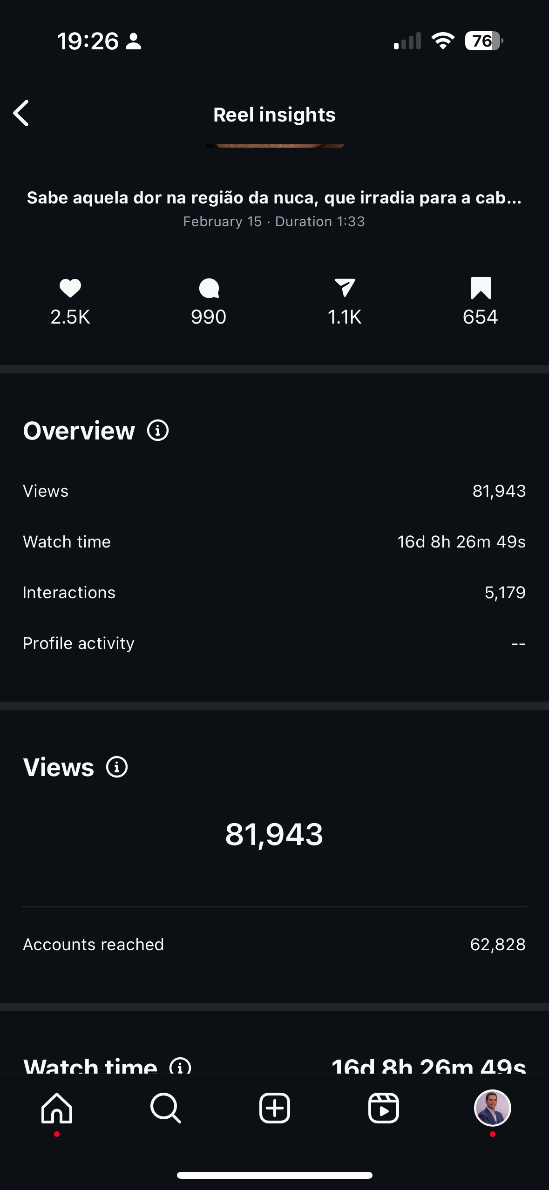549x1190 pixels.
Task: Tap the create new post plus icon
Action: point(275,1108)
